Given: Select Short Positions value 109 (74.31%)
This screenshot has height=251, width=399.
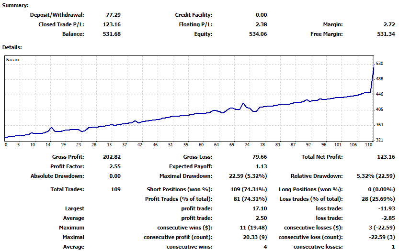Looking at the screenshot, I should [249, 189].
